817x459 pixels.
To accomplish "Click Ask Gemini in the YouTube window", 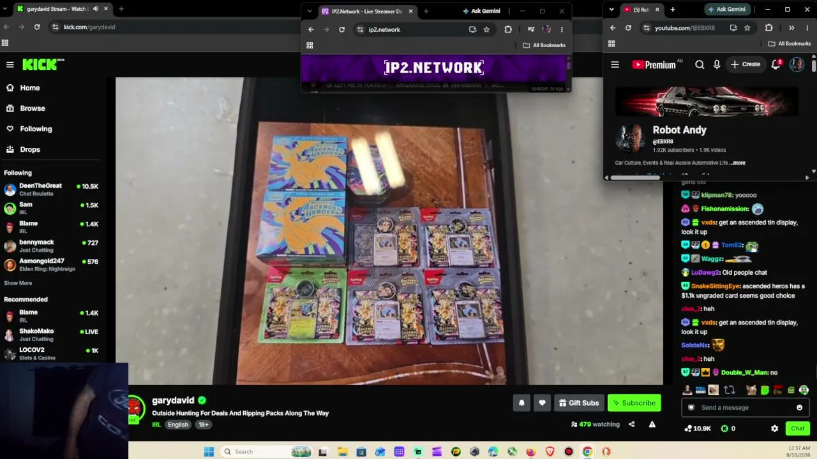I will click(727, 10).
